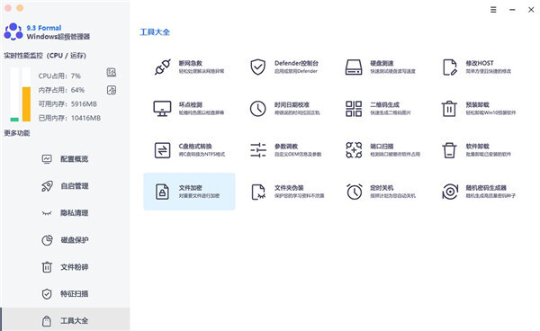Click the 文件夹伪装 tool title
Image resolution: width=540 pixels, height=331 pixels.
[289, 188]
